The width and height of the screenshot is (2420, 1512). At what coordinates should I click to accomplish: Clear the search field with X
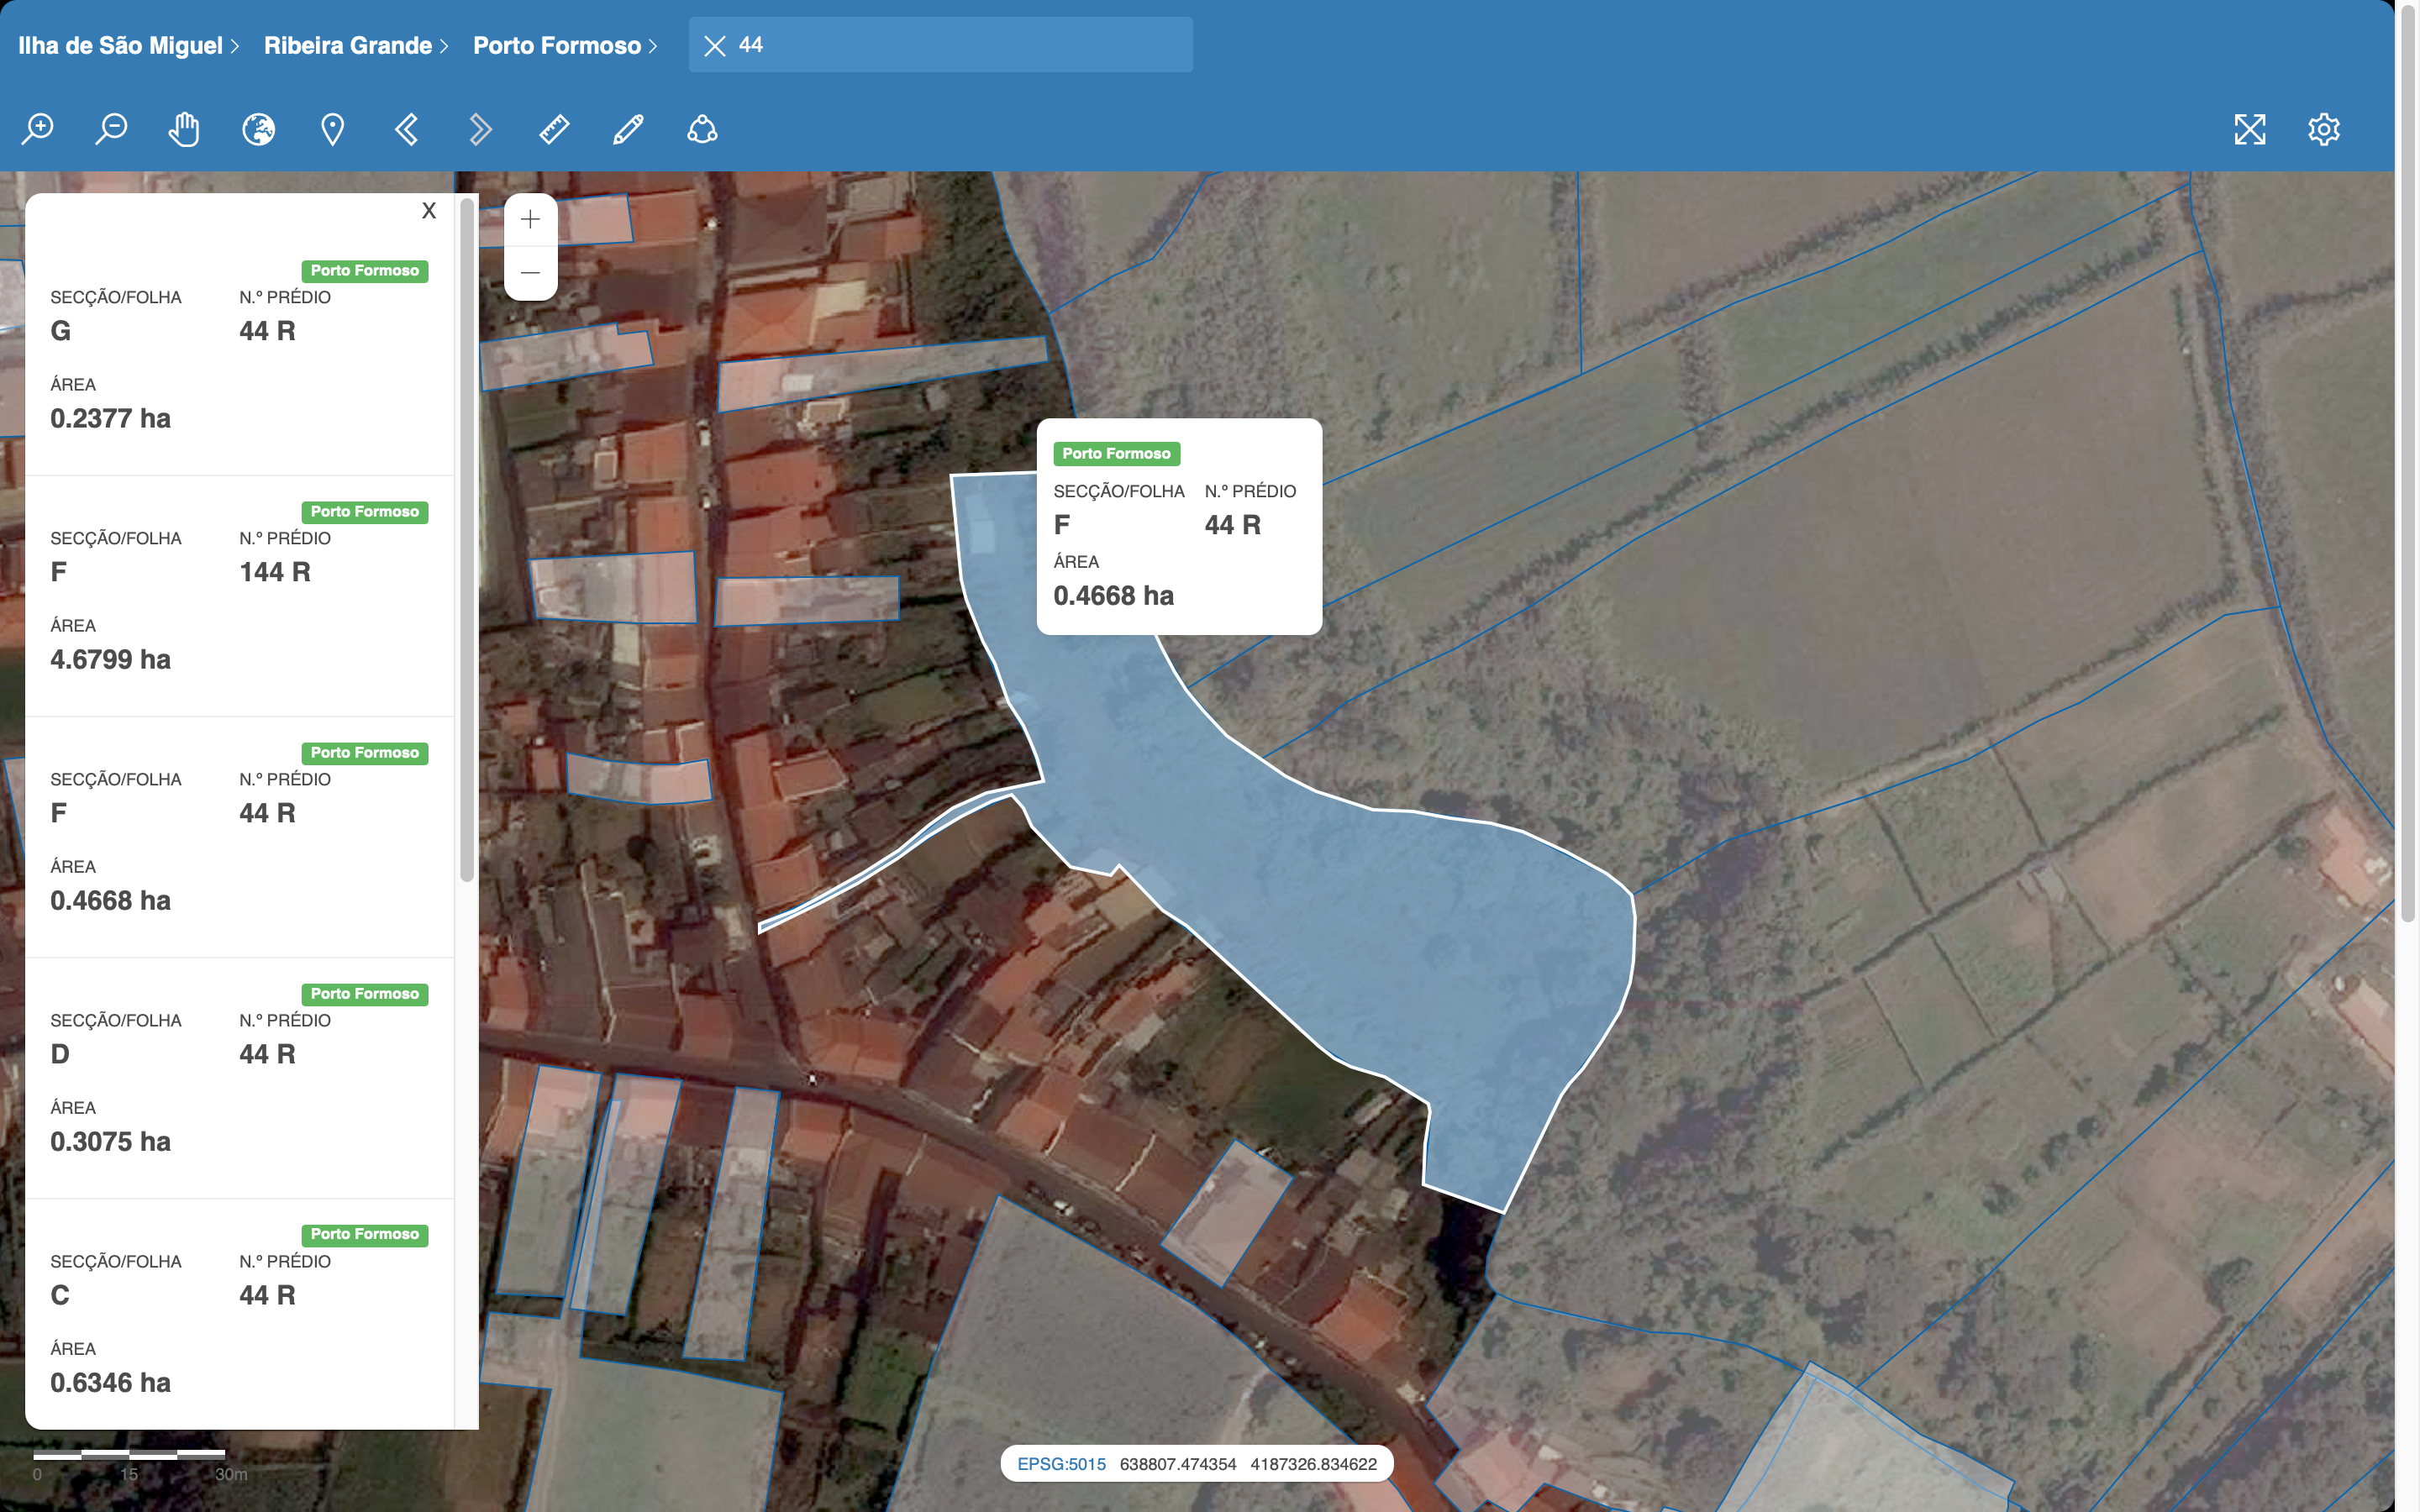click(x=714, y=45)
